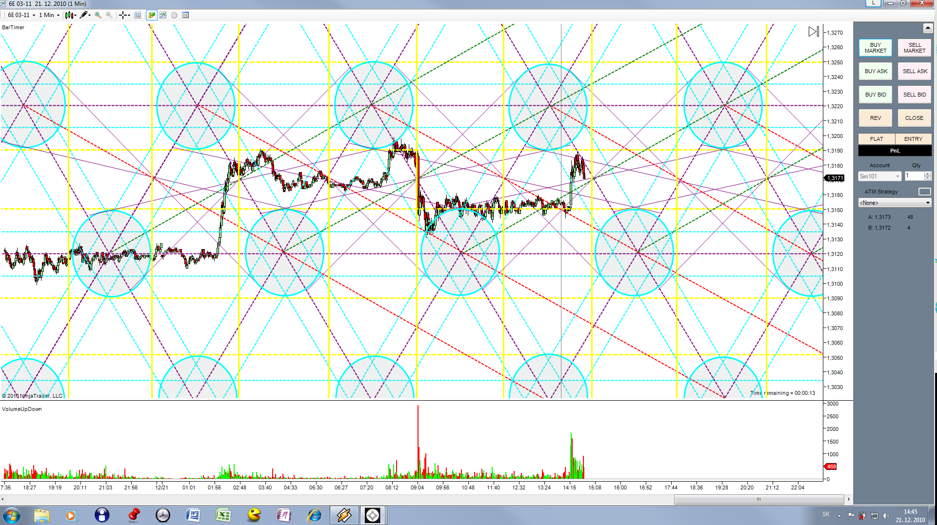The height and width of the screenshot is (525, 937).
Task: Click the scroll-to-last-bar arrow on chart
Action: click(x=814, y=32)
